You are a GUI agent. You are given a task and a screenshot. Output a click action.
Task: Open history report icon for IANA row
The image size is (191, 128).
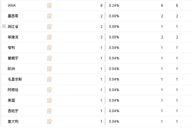click(49, 6)
